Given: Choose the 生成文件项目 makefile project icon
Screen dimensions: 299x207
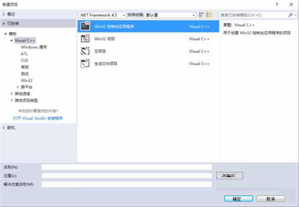Looking at the screenshot, I should (85, 64).
